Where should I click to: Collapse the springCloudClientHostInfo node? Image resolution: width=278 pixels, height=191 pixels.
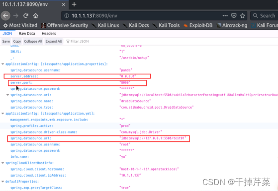click(2, 163)
